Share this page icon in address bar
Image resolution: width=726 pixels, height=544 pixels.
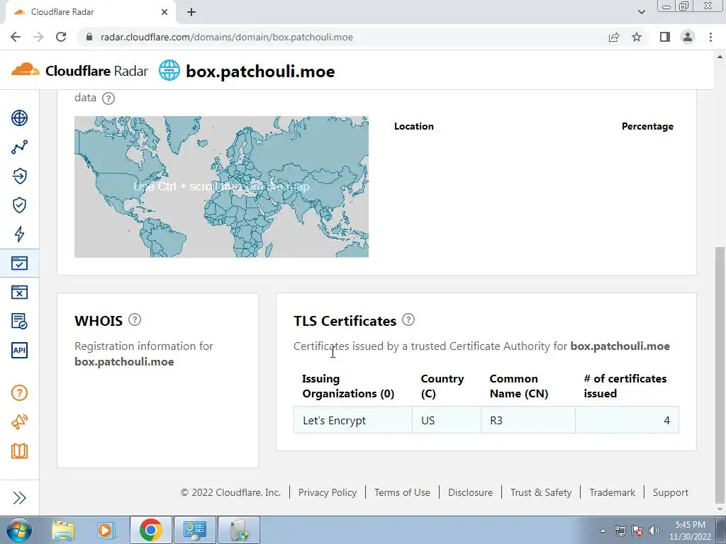tap(614, 37)
